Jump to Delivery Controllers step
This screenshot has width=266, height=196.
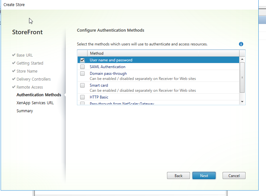pyautogui.click(x=34, y=79)
